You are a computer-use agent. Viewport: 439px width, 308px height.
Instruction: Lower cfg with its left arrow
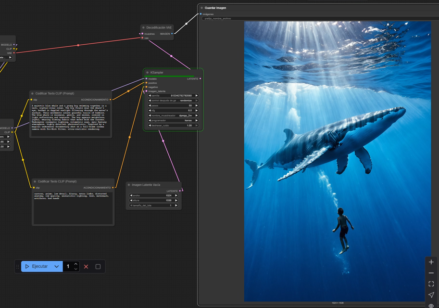(150, 110)
